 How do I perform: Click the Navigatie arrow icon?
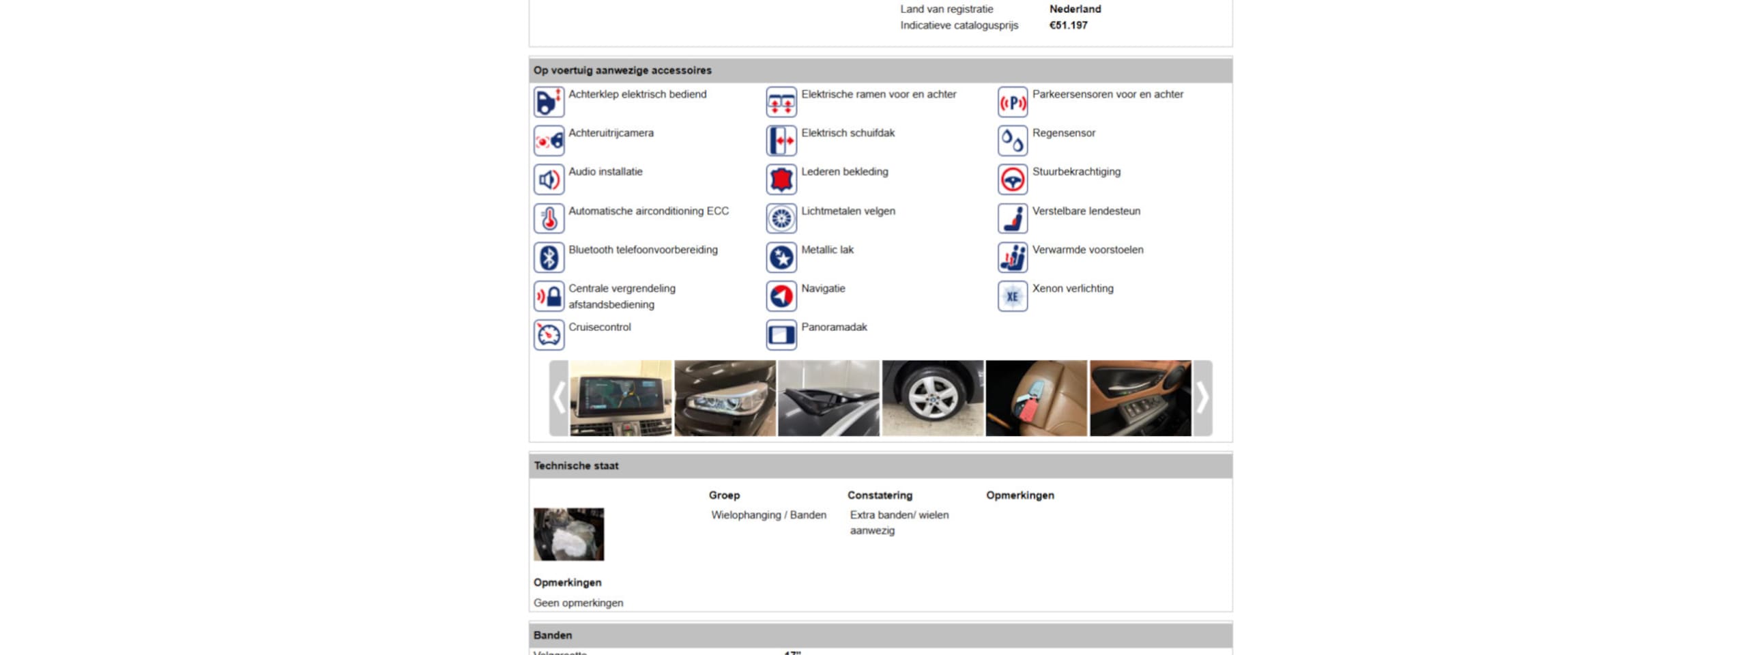pyautogui.click(x=781, y=296)
